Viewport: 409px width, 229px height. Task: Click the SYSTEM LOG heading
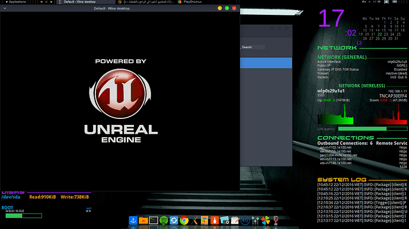click(342, 180)
